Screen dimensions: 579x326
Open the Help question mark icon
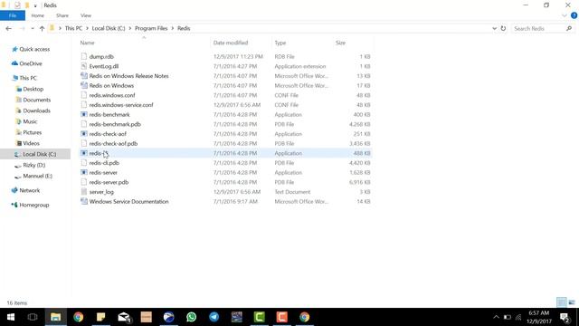pyautogui.click(x=574, y=15)
